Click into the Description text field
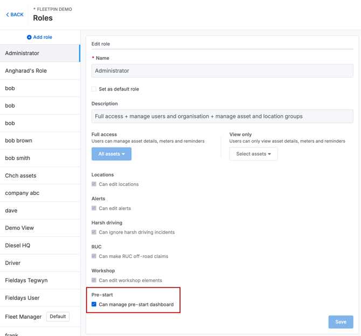This screenshot has width=361, height=336. (x=222, y=116)
